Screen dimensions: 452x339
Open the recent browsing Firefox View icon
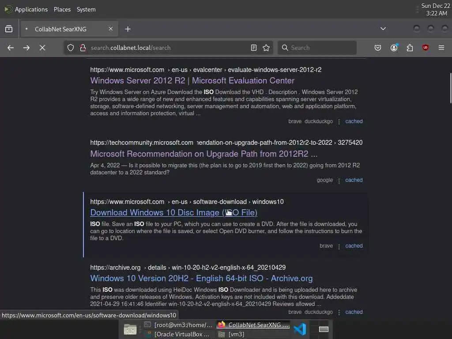coord(9,29)
